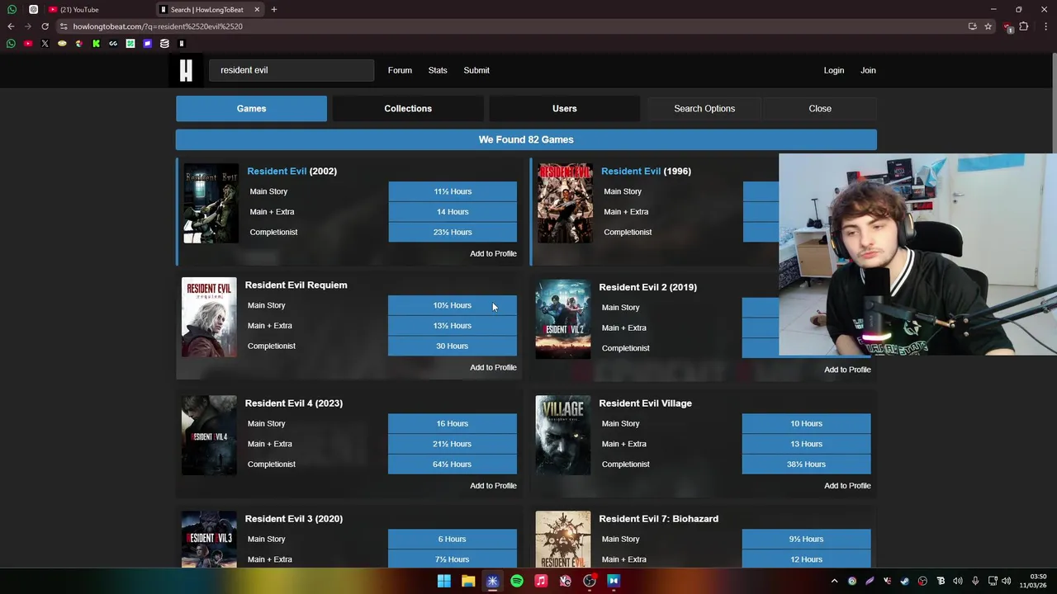The image size is (1057, 594).
Task: Open the X bookmark in the bookmarks bar
Action: 45,44
